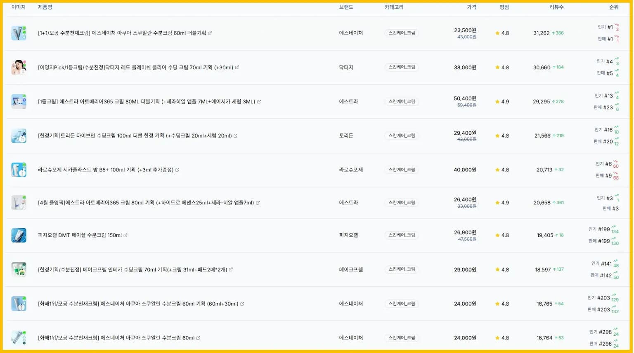Open external link icon for 에스네이처 더블기획 product
Viewport: 634px width, 353px height.
(x=210, y=33)
